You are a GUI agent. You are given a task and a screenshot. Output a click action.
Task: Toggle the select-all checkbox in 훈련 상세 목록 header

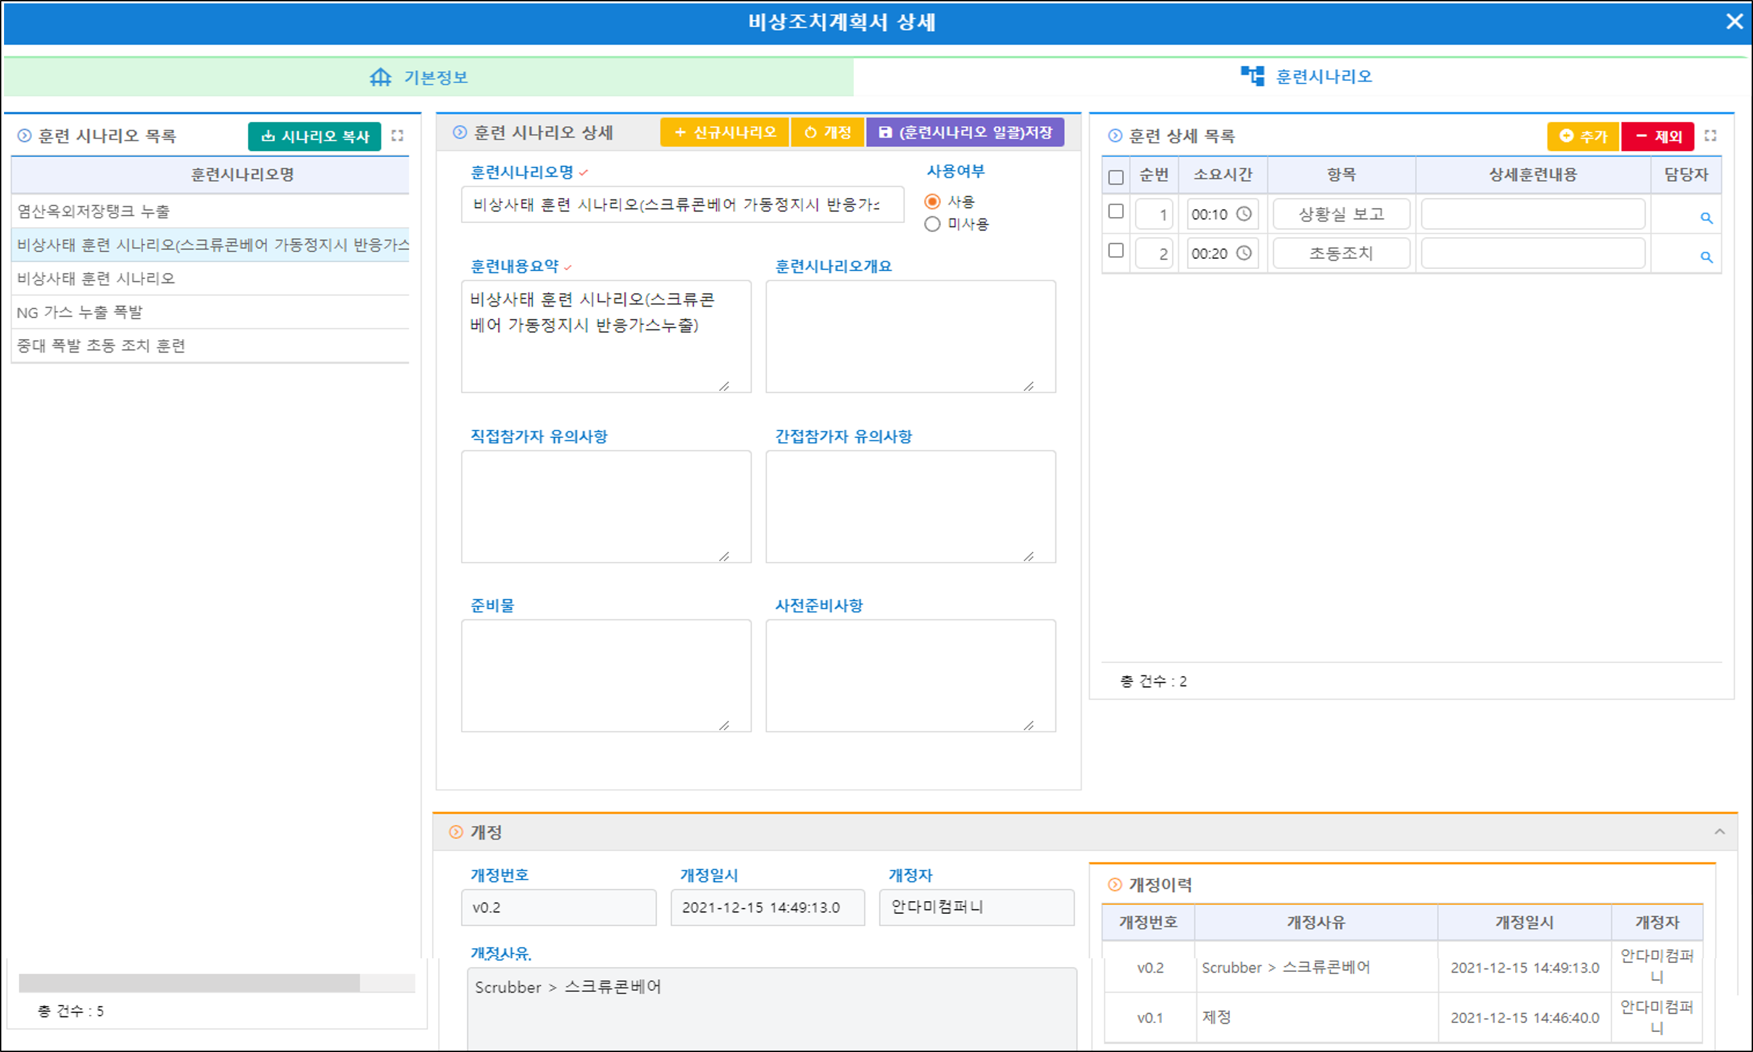tap(1115, 177)
